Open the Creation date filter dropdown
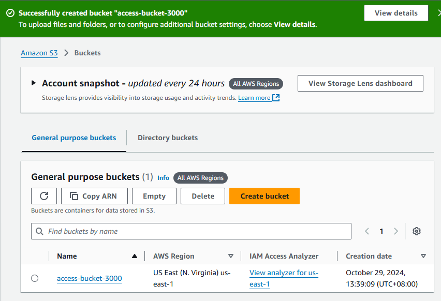The height and width of the screenshot is (301, 441). (423, 256)
